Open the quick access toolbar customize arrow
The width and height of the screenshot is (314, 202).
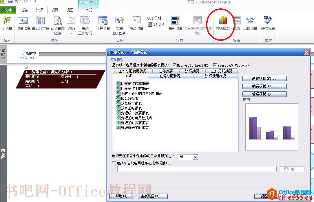click(35, 2)
